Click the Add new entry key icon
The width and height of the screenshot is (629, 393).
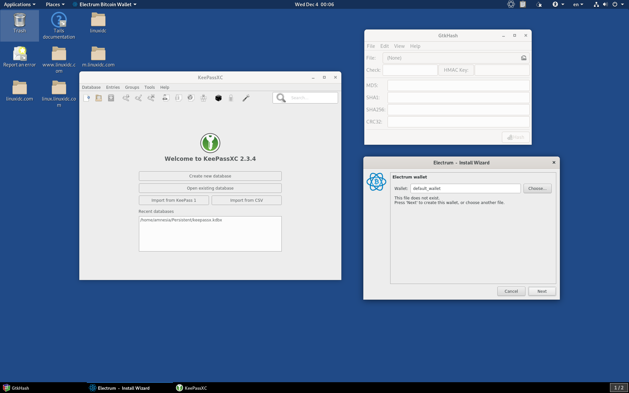click(x=126, y=98)
